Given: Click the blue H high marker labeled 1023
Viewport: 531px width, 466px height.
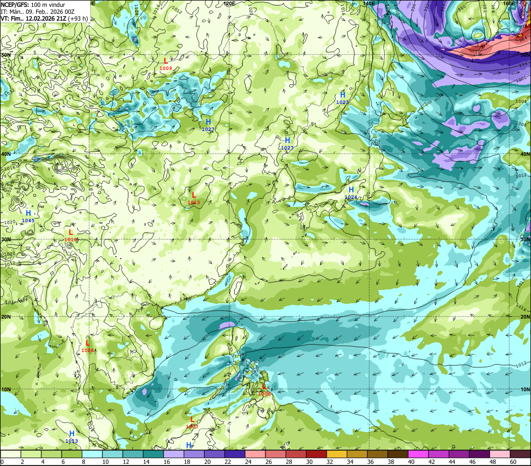Looking at the screenshot, I should tap(342, 95).
